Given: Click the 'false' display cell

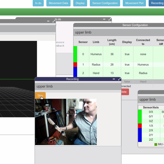Looking at the screenshot, I should [x=127, y=81].
